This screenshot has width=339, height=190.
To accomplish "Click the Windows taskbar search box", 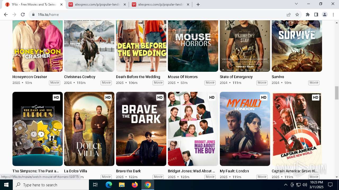I will click(51, 185).
